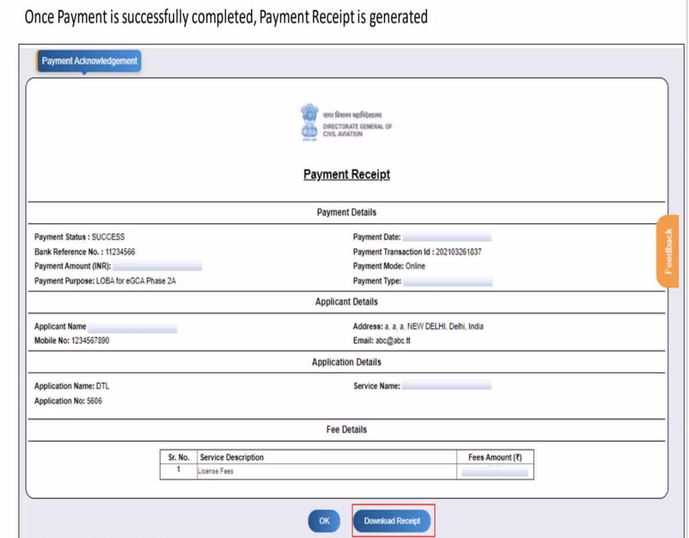Image resolution: width=689 pixels, height=538 pixels.
Task: Click Bank Reference No. 11234566
Action: (84, 252)
